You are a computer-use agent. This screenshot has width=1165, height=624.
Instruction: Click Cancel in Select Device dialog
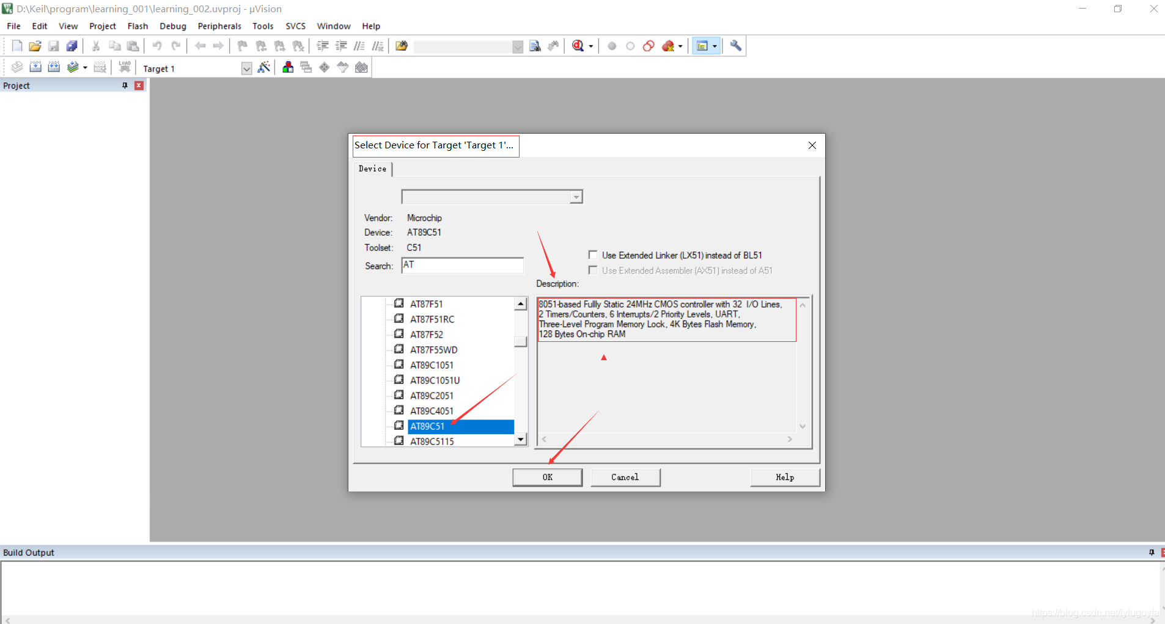coord(625,477)
